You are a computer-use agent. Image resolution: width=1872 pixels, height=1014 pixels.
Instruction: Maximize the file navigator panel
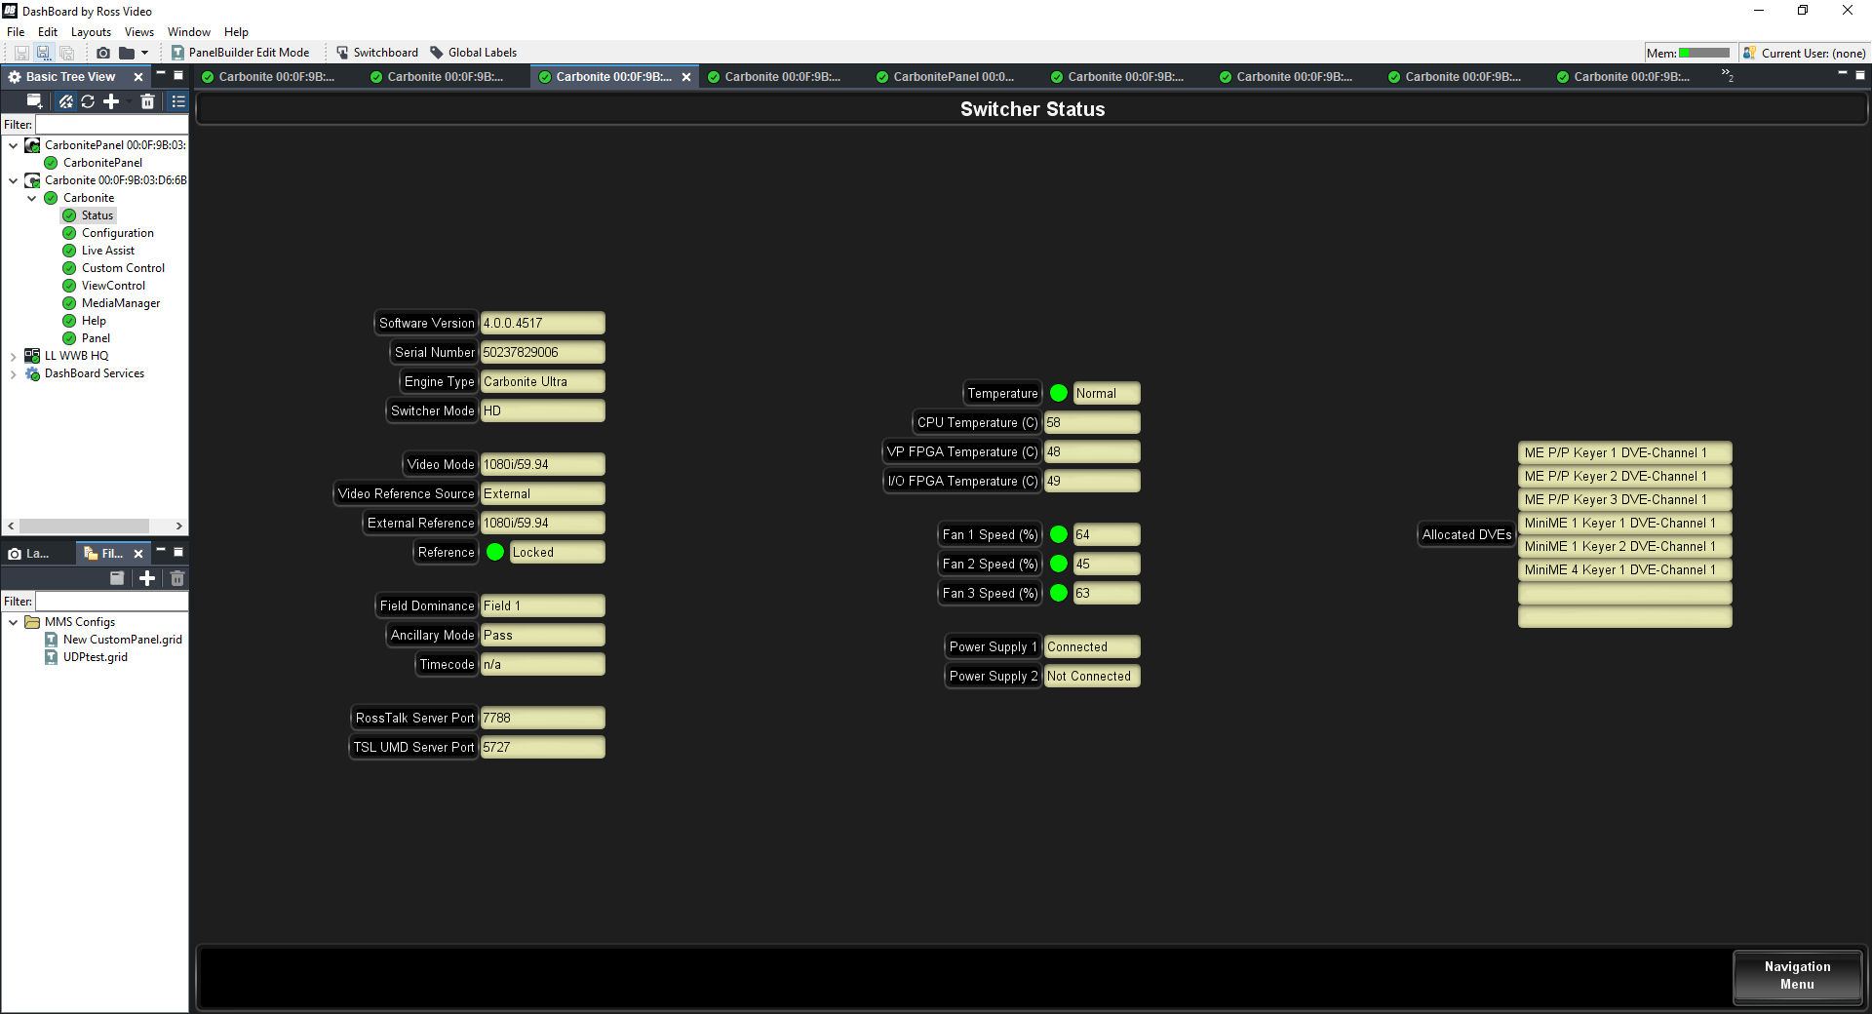[x=178, y=552]
